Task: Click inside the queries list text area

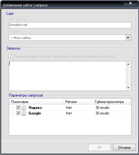Action: click(67, 76)
